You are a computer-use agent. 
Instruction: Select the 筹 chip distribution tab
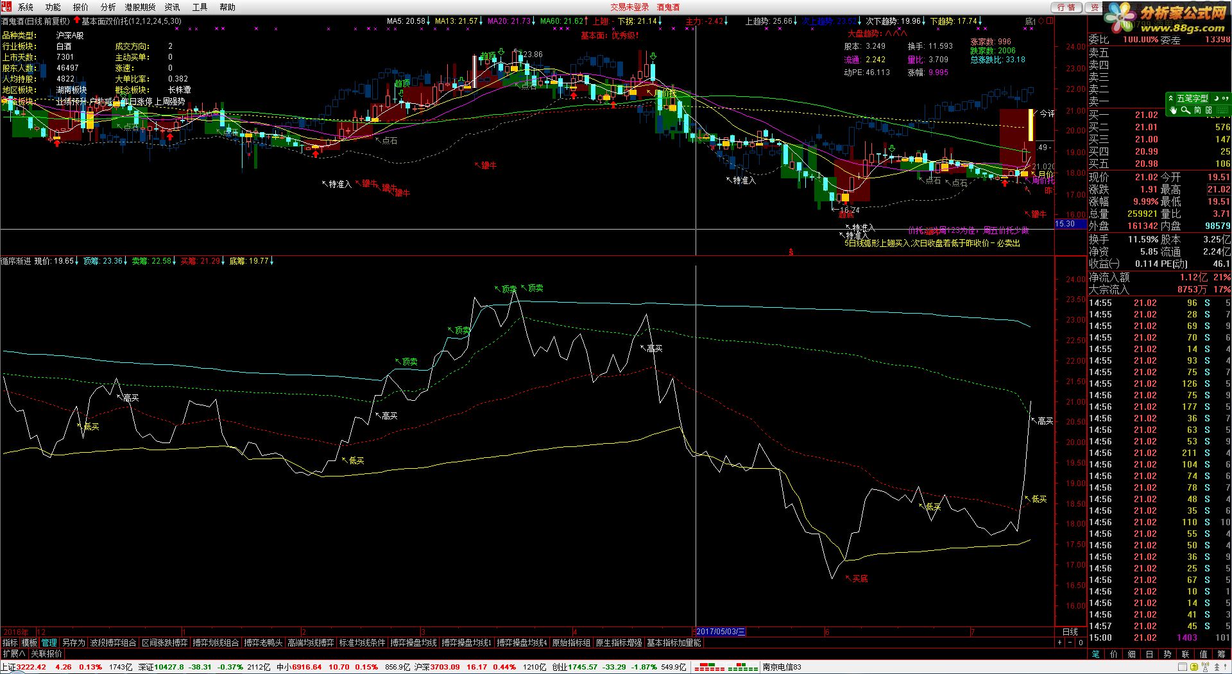coord(1221,654)
